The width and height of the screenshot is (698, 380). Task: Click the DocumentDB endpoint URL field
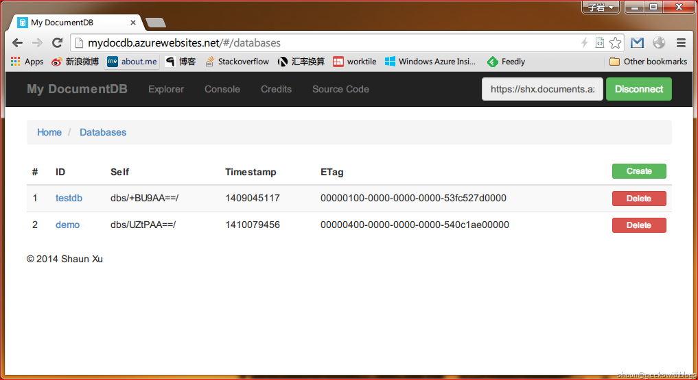point(542,89)
